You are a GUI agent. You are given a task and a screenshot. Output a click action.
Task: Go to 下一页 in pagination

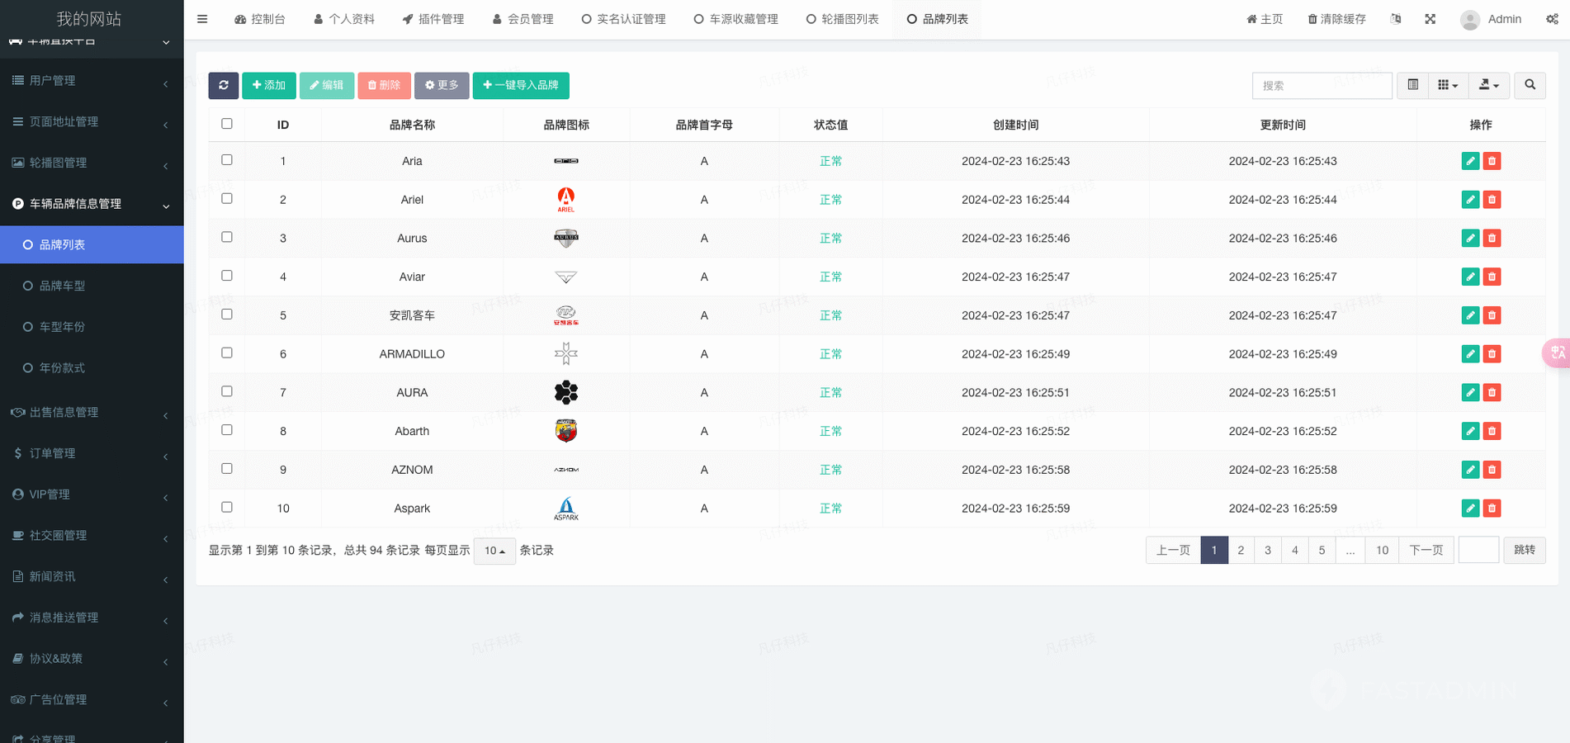(x=1426, y=550)
